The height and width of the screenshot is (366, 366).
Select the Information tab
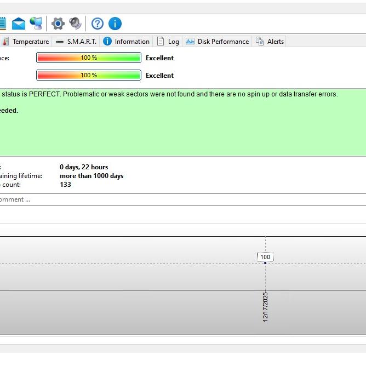(x=127, y=42)
